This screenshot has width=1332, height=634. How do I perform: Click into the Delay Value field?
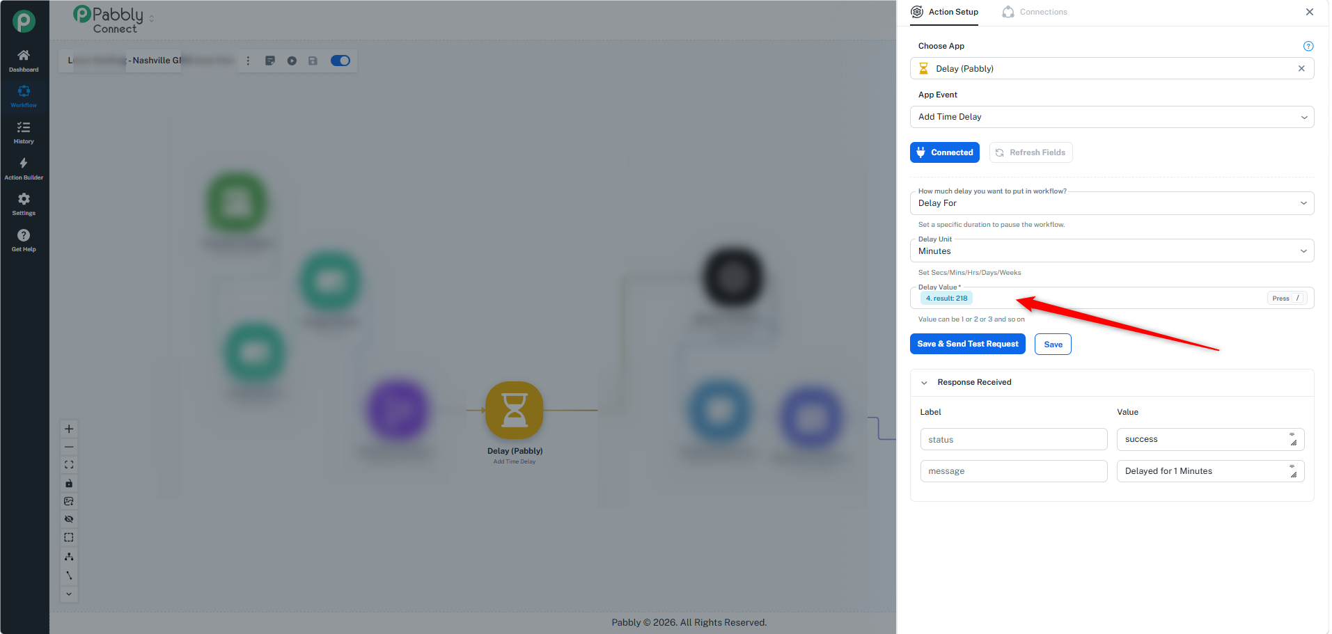click(x=1112, y=299)
